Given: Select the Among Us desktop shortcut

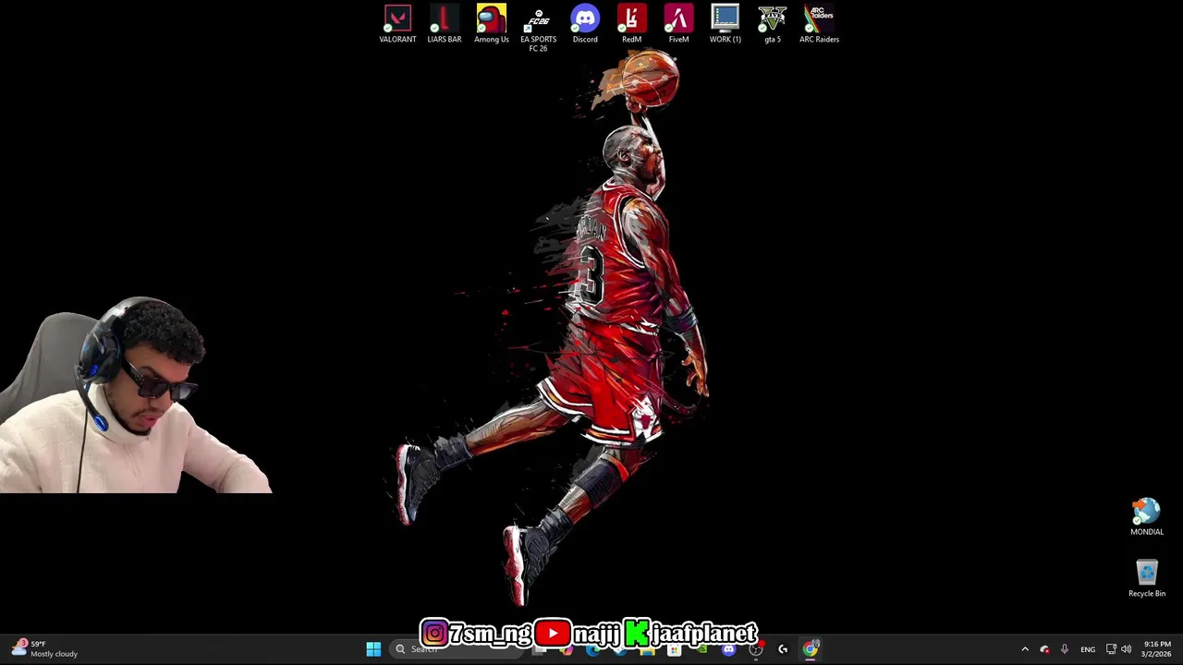Looking at the screenshot, I should tap(492, 25).
